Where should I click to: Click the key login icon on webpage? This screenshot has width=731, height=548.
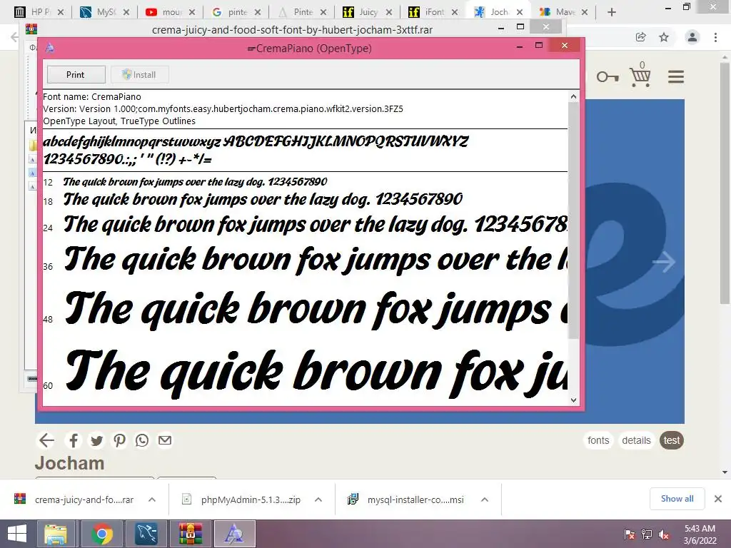608,76
